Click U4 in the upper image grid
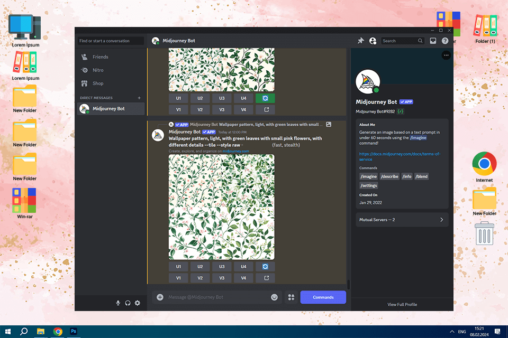508x338 pixels. pos(243,98)
